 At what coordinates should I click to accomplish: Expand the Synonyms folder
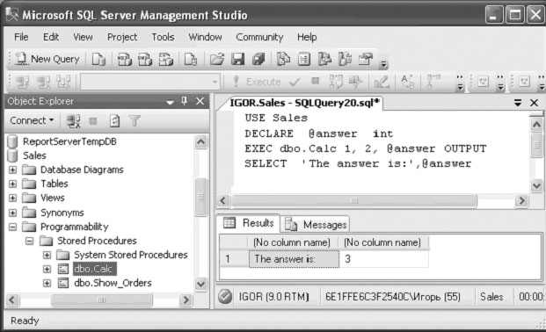(x=12, y=213)
